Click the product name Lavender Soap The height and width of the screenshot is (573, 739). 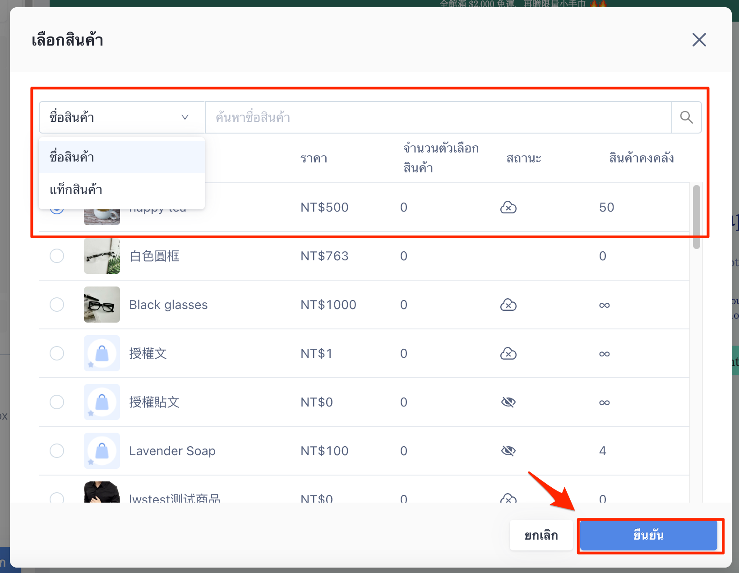[x=172, y=451]
